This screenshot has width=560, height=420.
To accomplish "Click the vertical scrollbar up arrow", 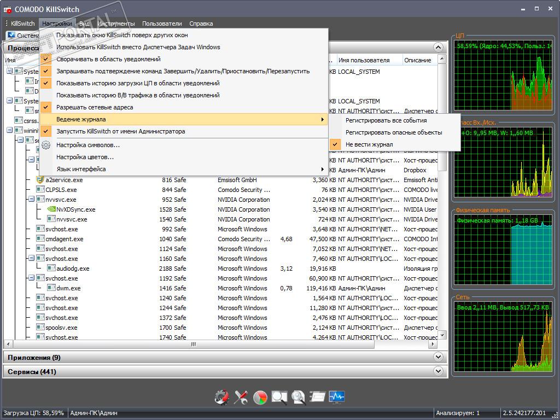I will pos(442,59).
